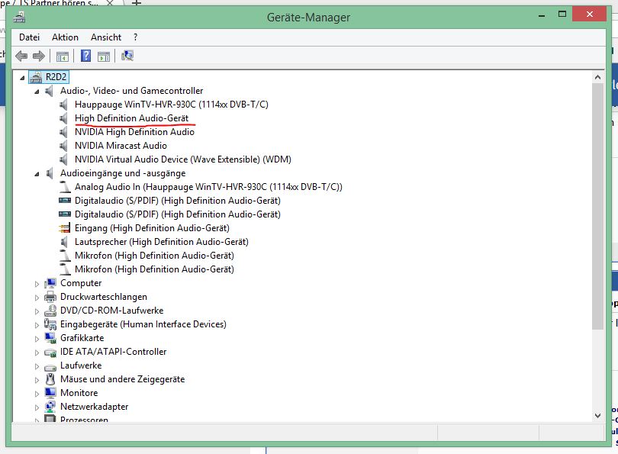Close the background browser tab

click(110, 3)
